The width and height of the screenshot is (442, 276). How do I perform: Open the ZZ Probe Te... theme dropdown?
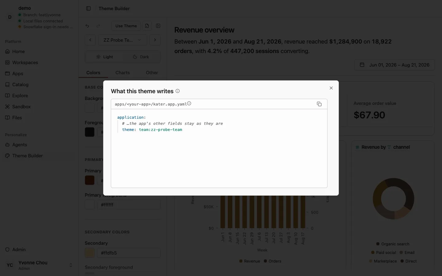tap(122, 40)
